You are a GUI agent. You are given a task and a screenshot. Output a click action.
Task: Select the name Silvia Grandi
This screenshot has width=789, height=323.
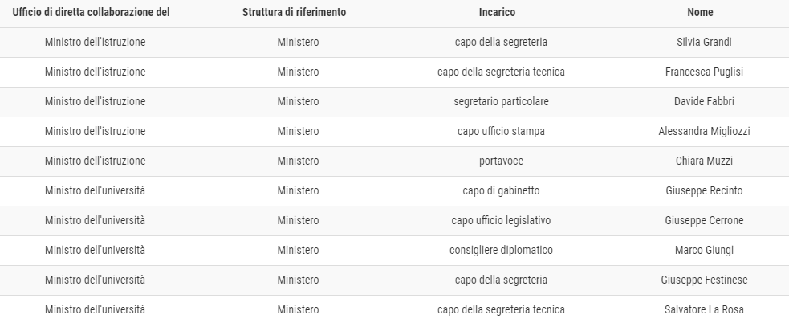704,42
